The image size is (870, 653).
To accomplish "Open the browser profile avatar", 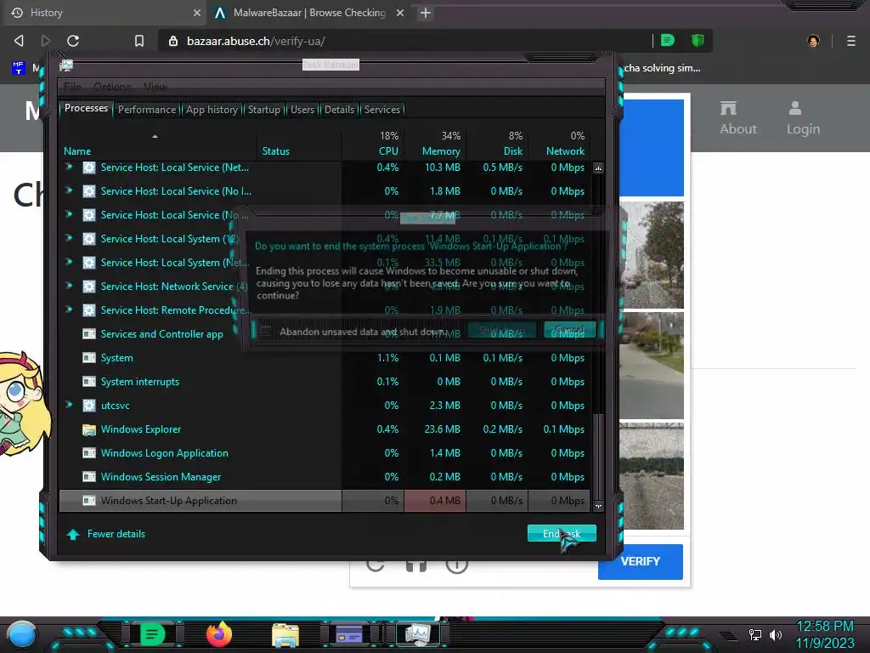I will click(813, 41).
